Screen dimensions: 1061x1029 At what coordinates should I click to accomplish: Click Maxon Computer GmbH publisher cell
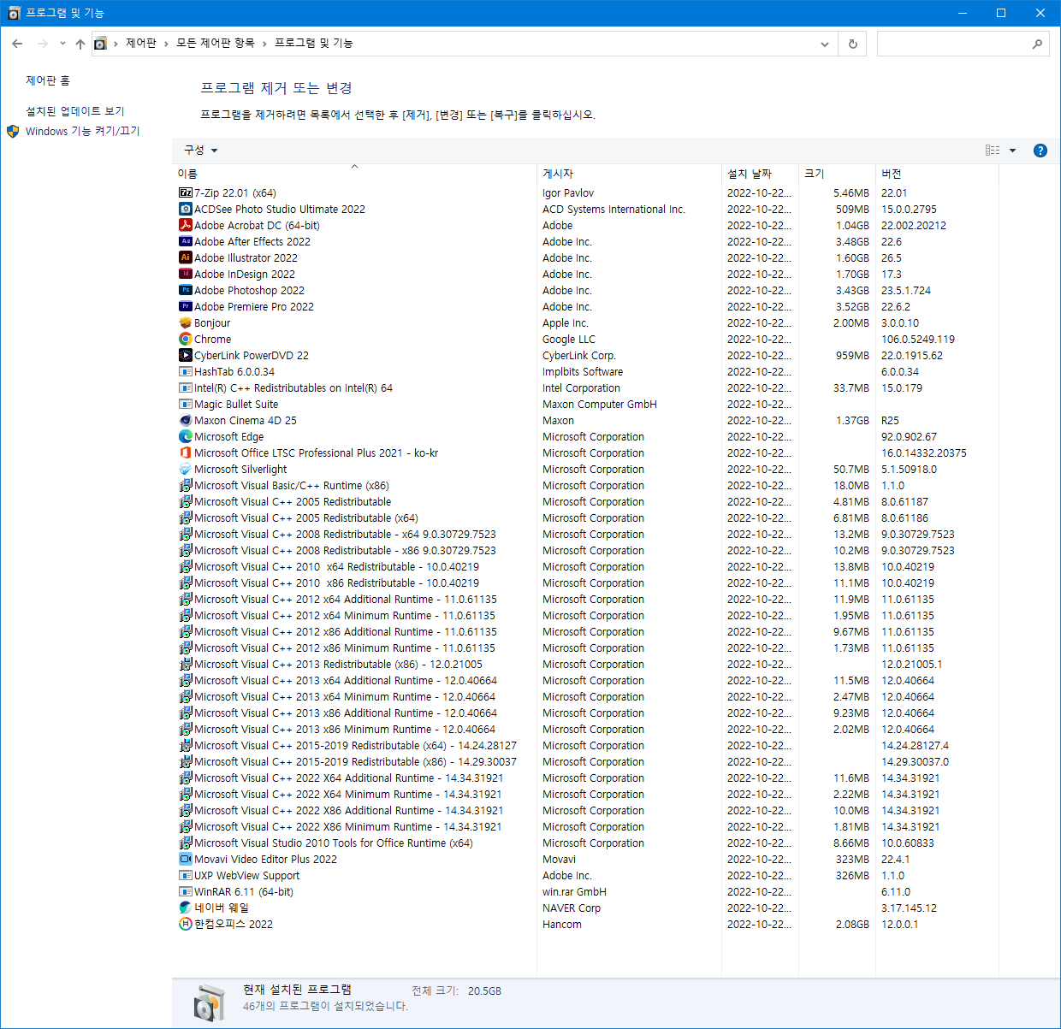click(x=600, y=405)
